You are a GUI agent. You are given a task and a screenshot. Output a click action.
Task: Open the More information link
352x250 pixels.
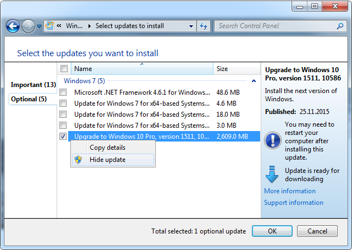[x=290, y=191]
